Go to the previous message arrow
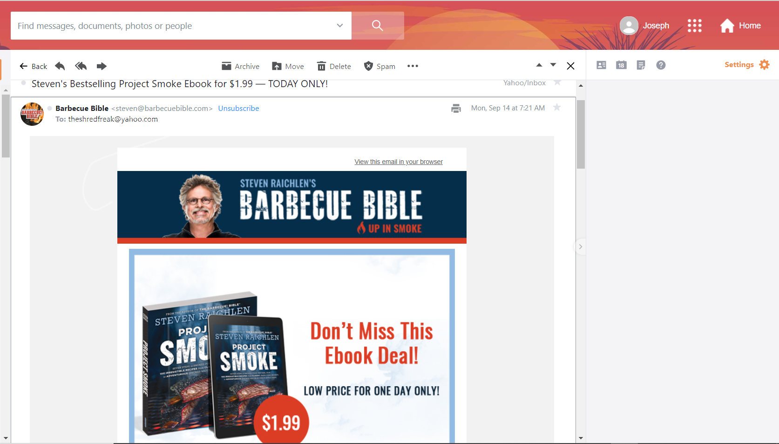 pos(539,65)
